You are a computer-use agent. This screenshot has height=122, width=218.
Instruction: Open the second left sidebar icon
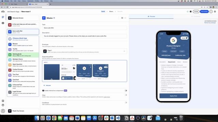point(3,23)
